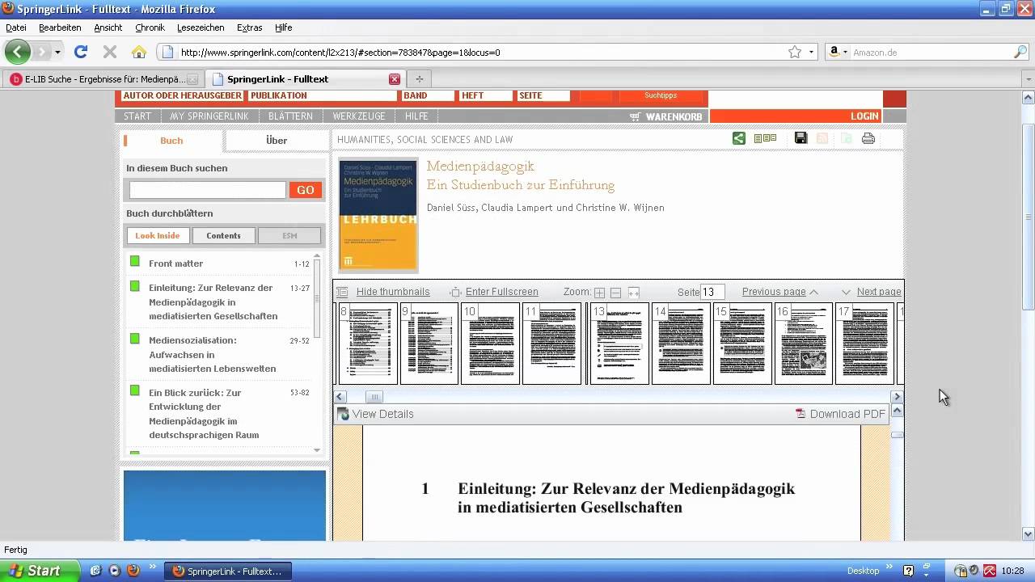The width and height of the screenshot is (1035, 582).
Task: Open the Ein Blick zurück chapter
Action: 204,414
